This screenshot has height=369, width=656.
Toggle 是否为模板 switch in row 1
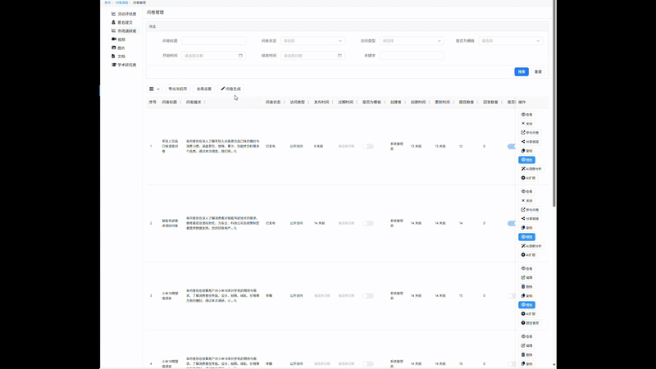point(368,147)
